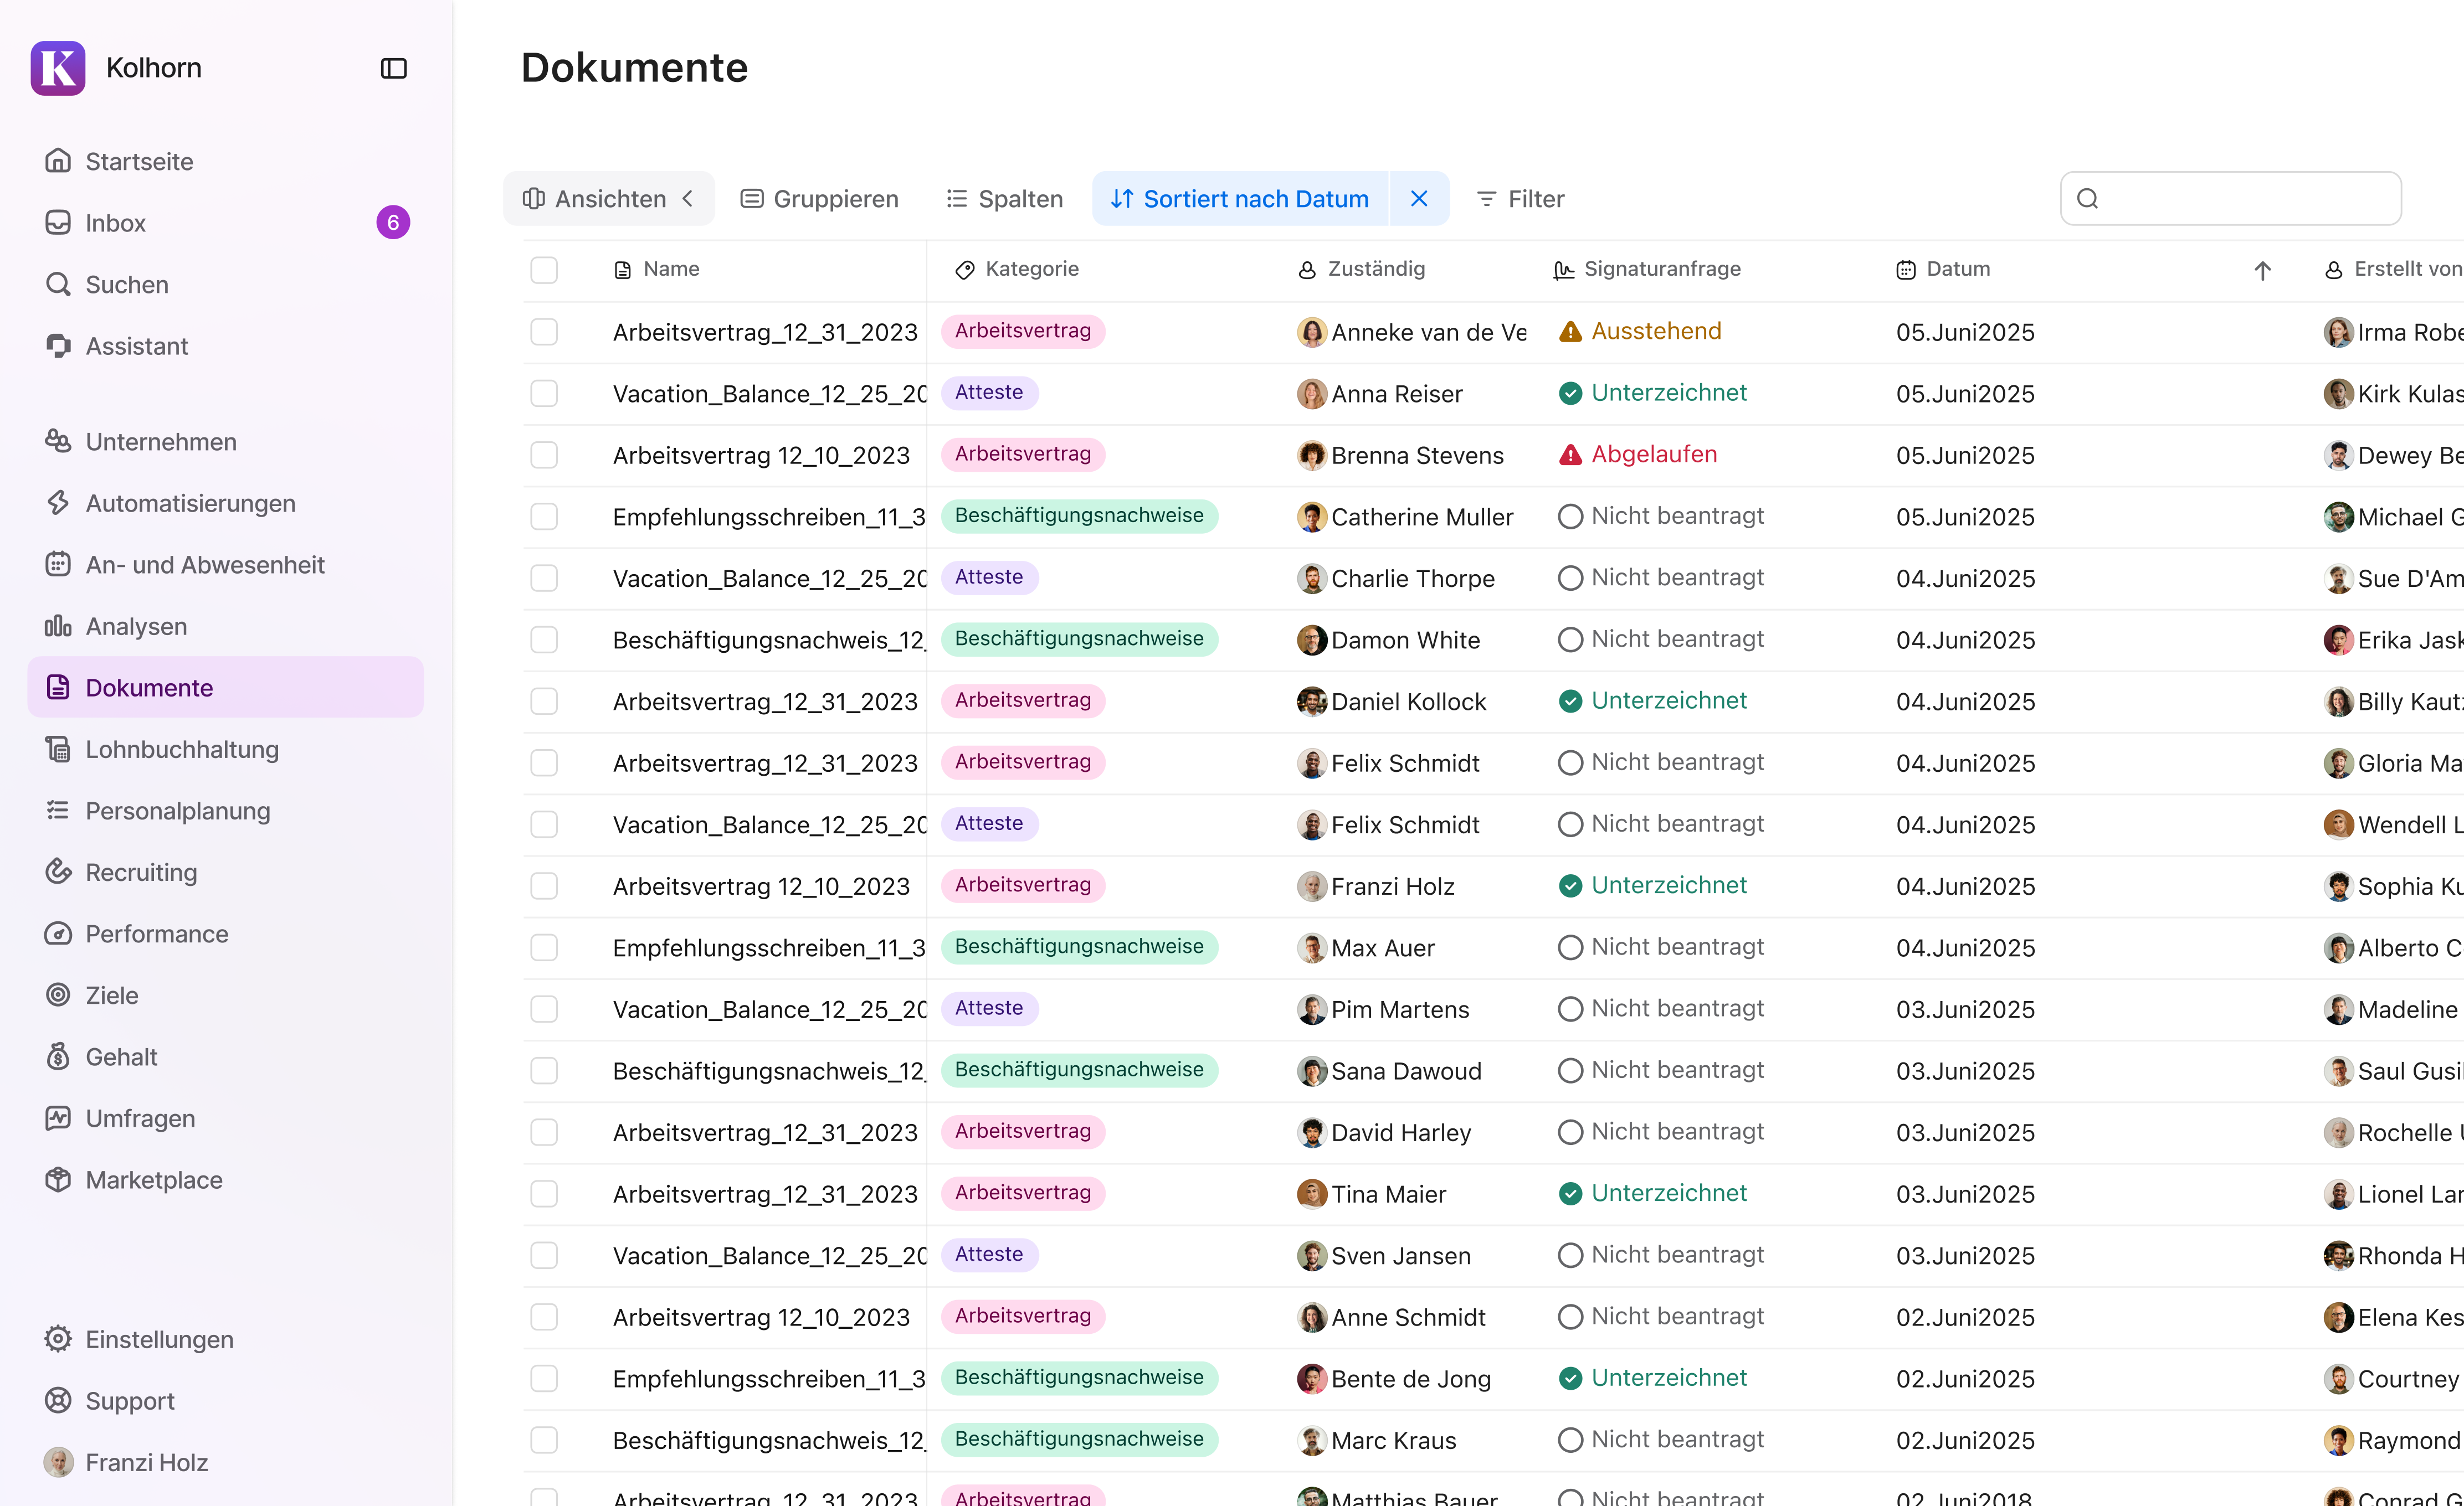Screen dimensions: 2464x1506
Task: Open Automatisierungen lightning icon item
Action: click(190, 503)
